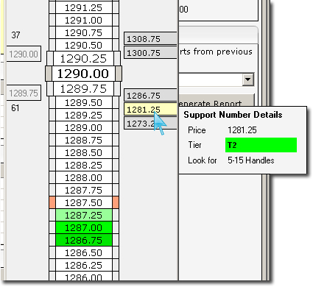Select the 1288.00 price row
This screenshot has height=287, width=313.
pyautogui.click(x=84, y=177)
